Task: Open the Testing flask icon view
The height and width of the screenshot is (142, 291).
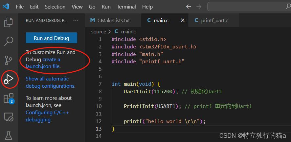Action: pos(9,136)
